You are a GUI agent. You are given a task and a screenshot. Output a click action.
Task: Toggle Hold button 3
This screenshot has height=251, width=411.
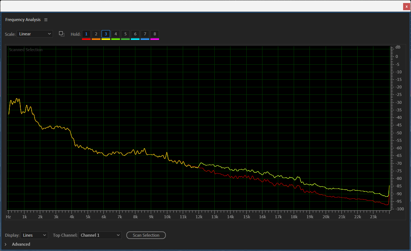[106, 34]
